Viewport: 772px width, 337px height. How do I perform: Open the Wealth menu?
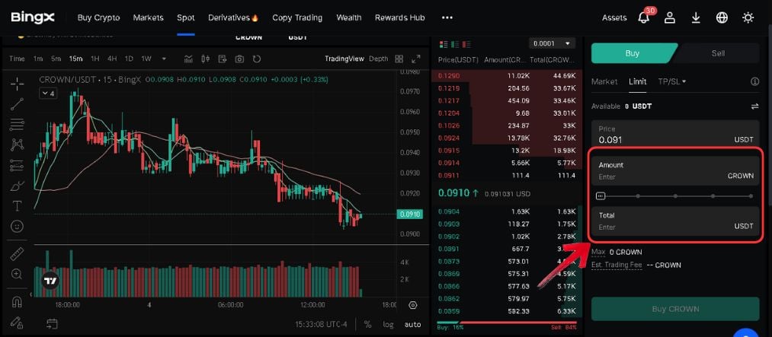pos(349,17)
